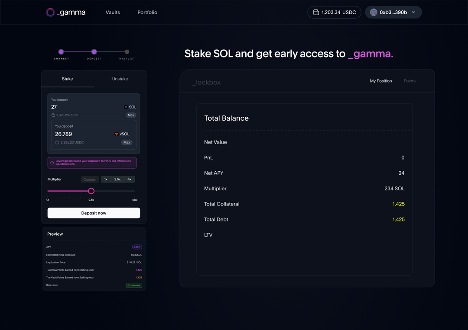
Task: Expand the 0xb3...390b account dropdown
Action: (x=413, y=12)
